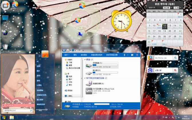Open 默认程序 in the Start menu
The width and height of the screenshot is (192, 120).
(x=40, y=100)
